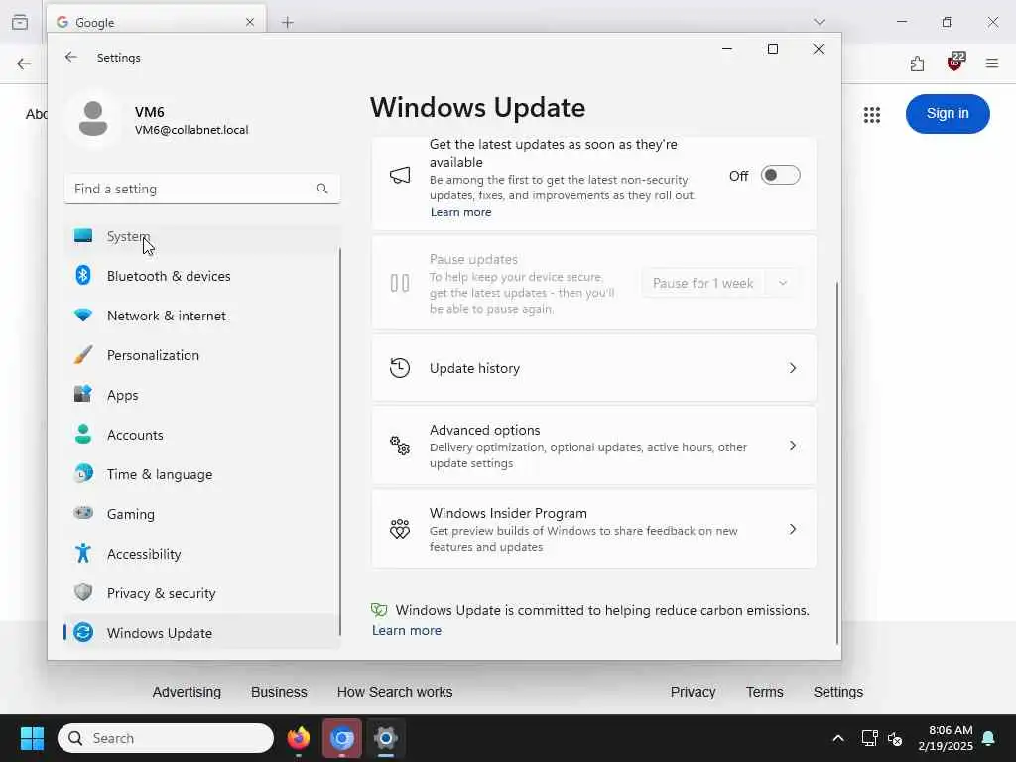Click the megaphone icon for latest updates
1016x762 pixels.
click(x=400, y=175)
